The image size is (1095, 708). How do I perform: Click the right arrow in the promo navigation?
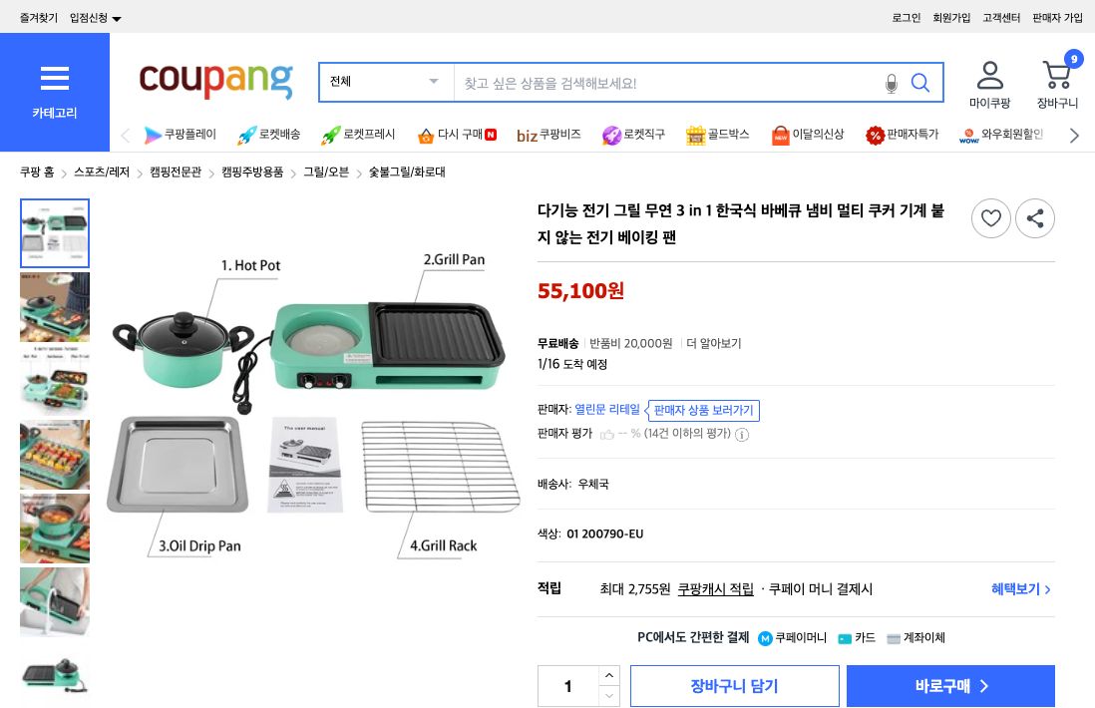(1074, 135)
